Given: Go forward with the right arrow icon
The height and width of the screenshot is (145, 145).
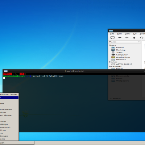Looking at the screenshot, I should coord(127,38).
